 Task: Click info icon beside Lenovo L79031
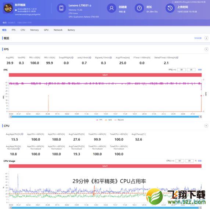90,5
